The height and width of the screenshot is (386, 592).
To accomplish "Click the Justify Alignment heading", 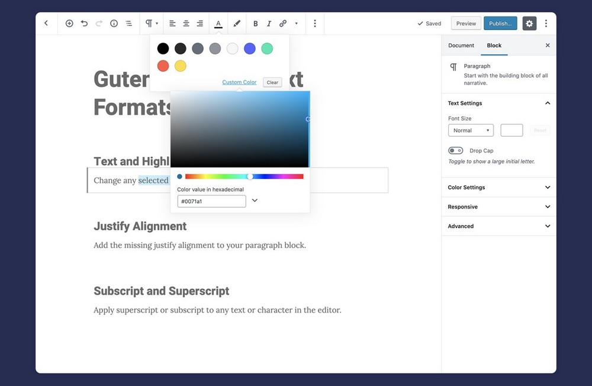I will 140,226.
